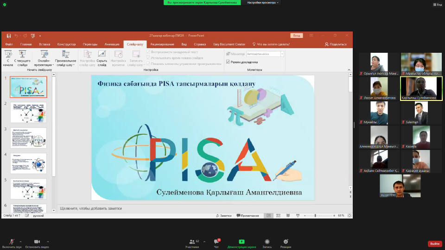Switch to the Рецензирование ribbon tab
The height and width of the screenshot is (250, 445).
(162, 44)
